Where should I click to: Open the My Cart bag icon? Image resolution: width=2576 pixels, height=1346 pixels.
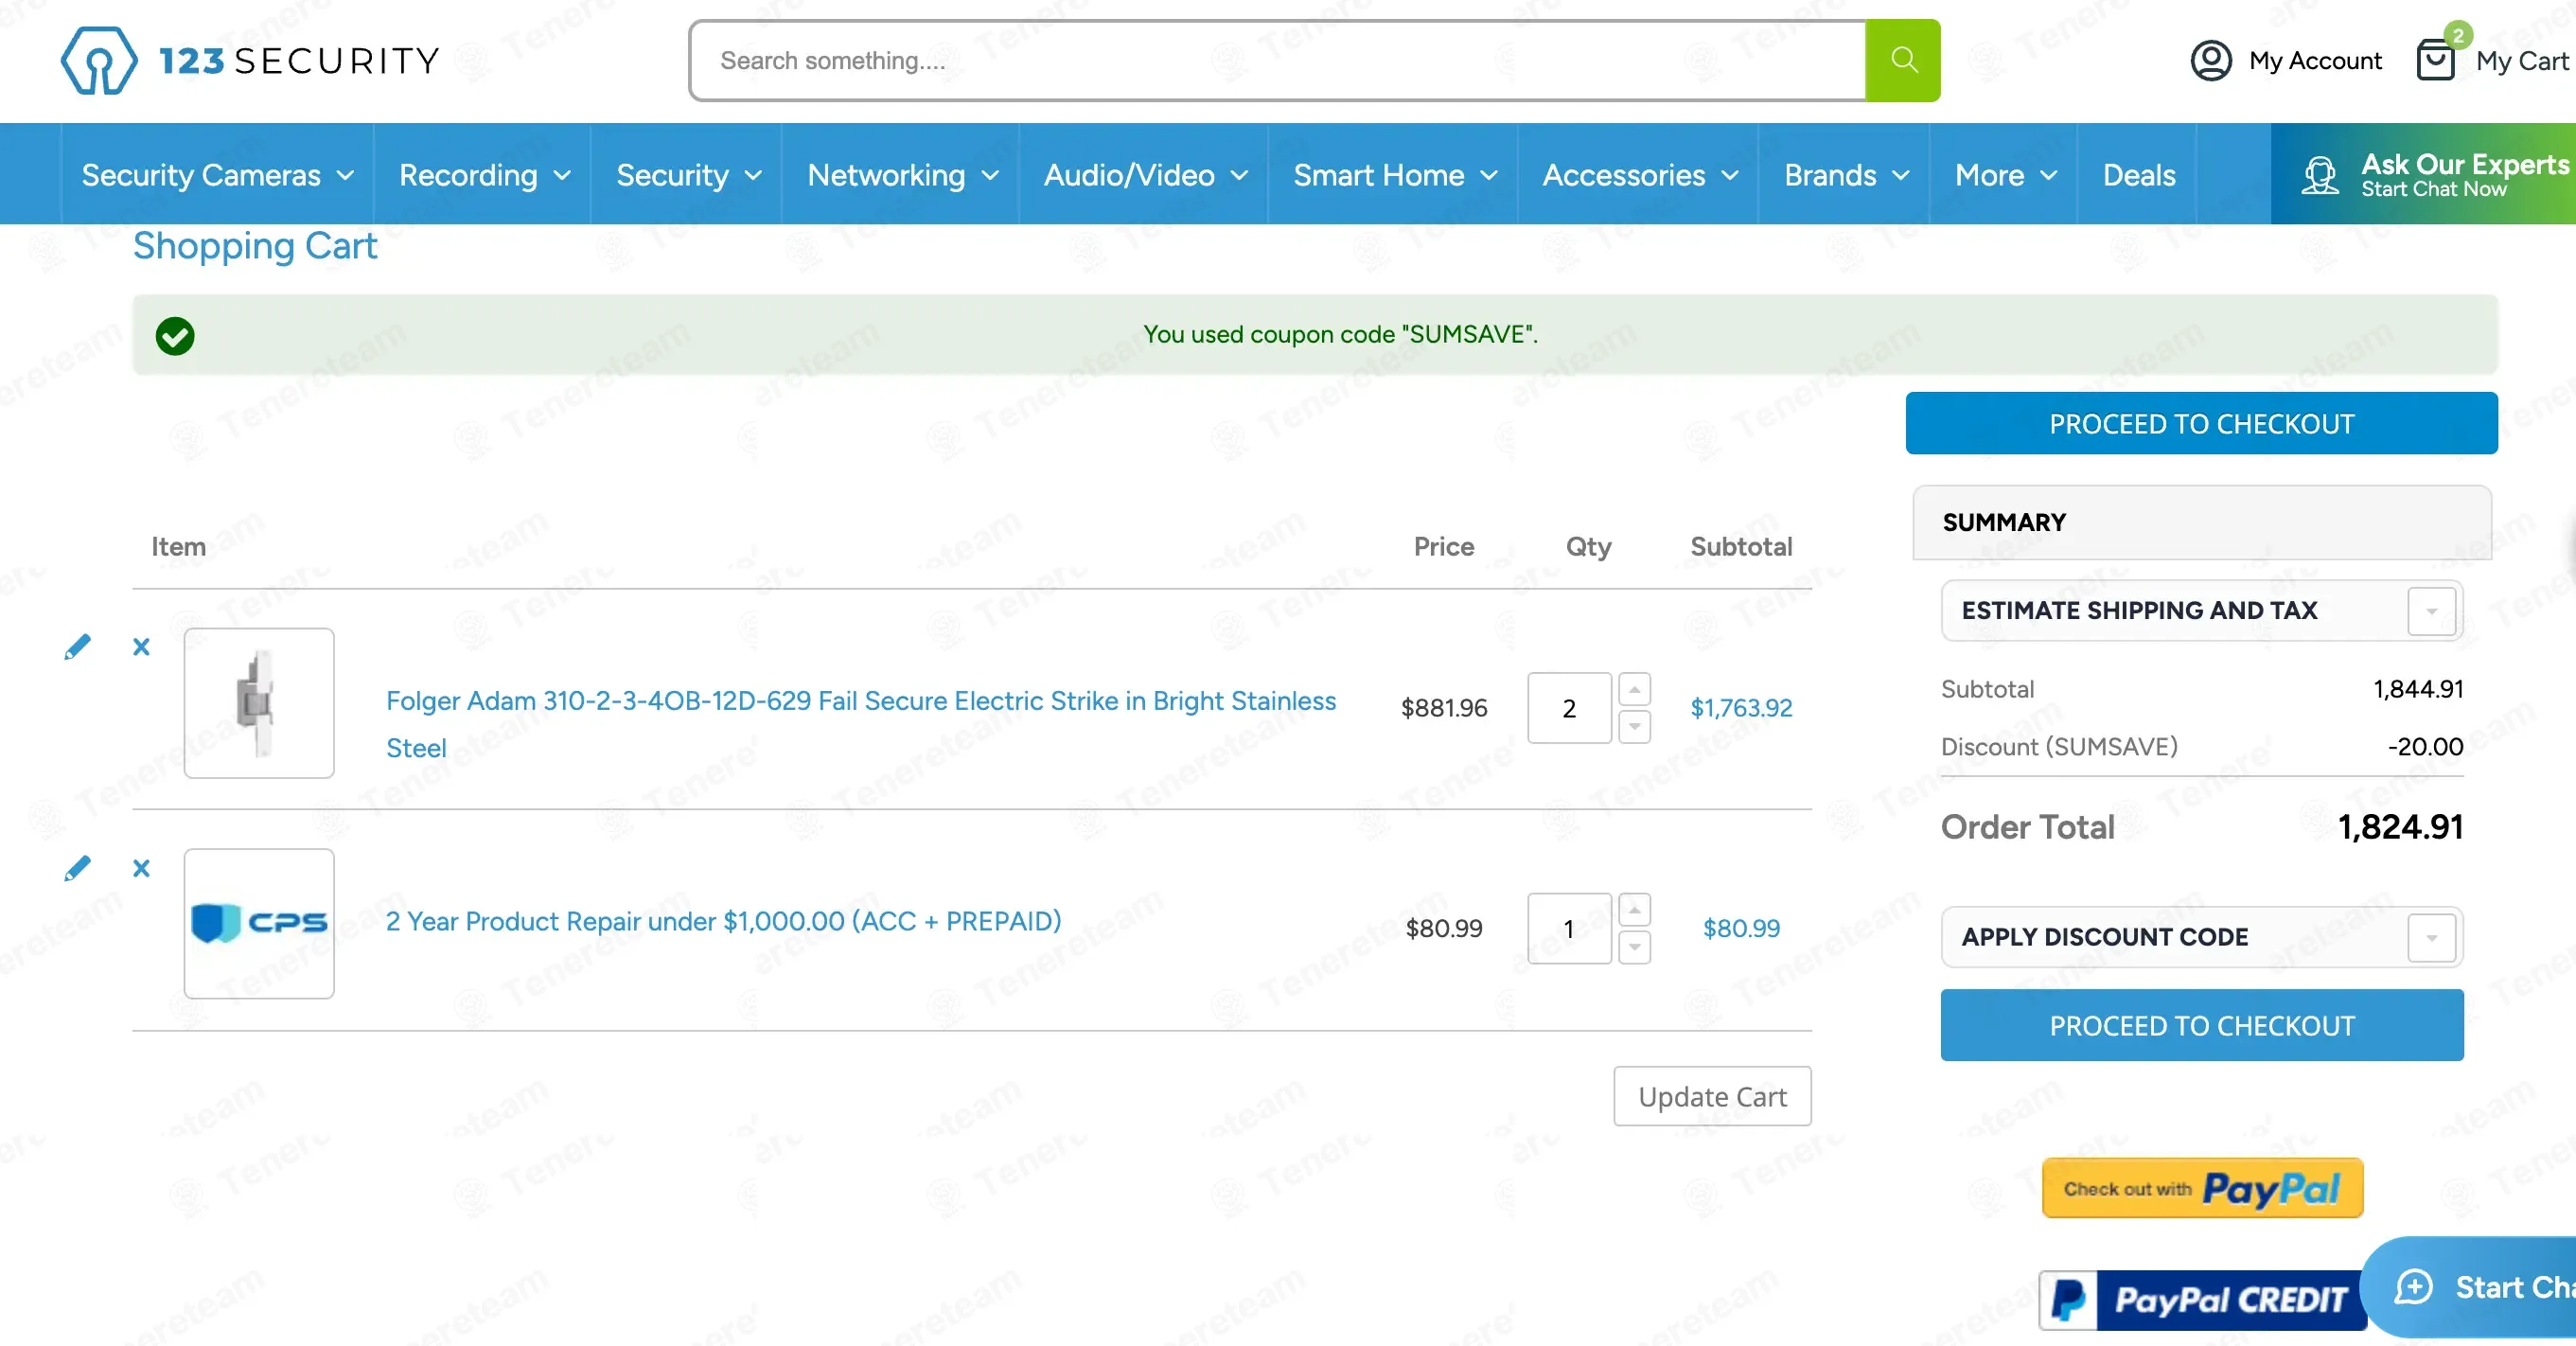click(x=2435, y=60)
